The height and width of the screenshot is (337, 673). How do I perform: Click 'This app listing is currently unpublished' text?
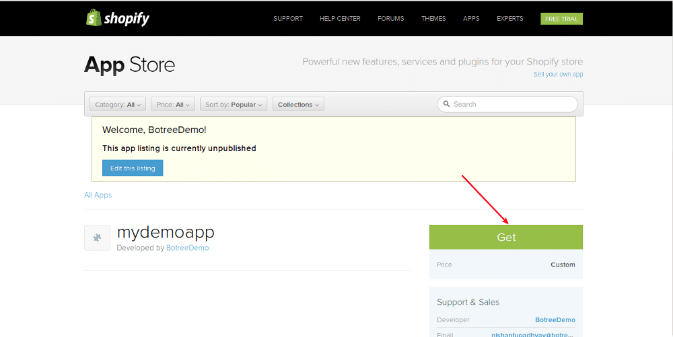click(179, 148)
